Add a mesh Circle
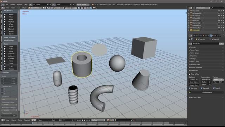 coord(10,51)
